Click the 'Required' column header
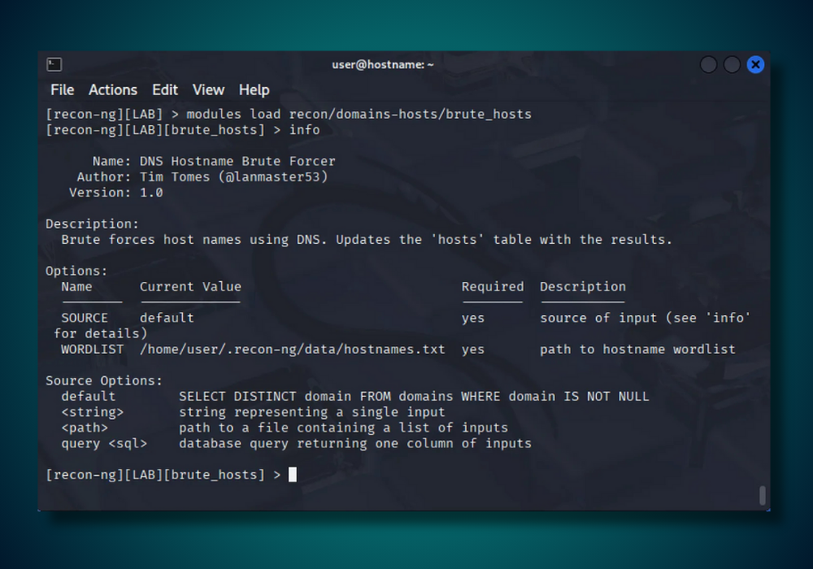The width and height of the screenshot is (813, 569). [x=493, y=287]
